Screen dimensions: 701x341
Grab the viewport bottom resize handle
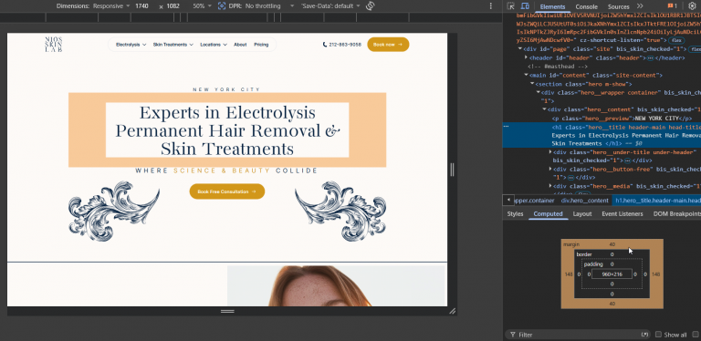[x=227, y=311]
